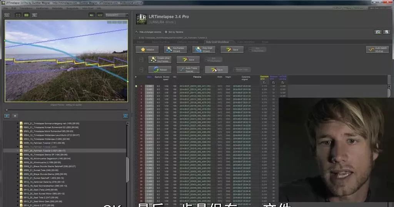Click Save next to Auto Trans Special
394x207 pixels.
[x=216, y=70]
